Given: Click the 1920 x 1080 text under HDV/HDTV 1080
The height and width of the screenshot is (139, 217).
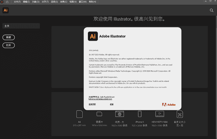Looking at the screenshot, I should point(160,125).
